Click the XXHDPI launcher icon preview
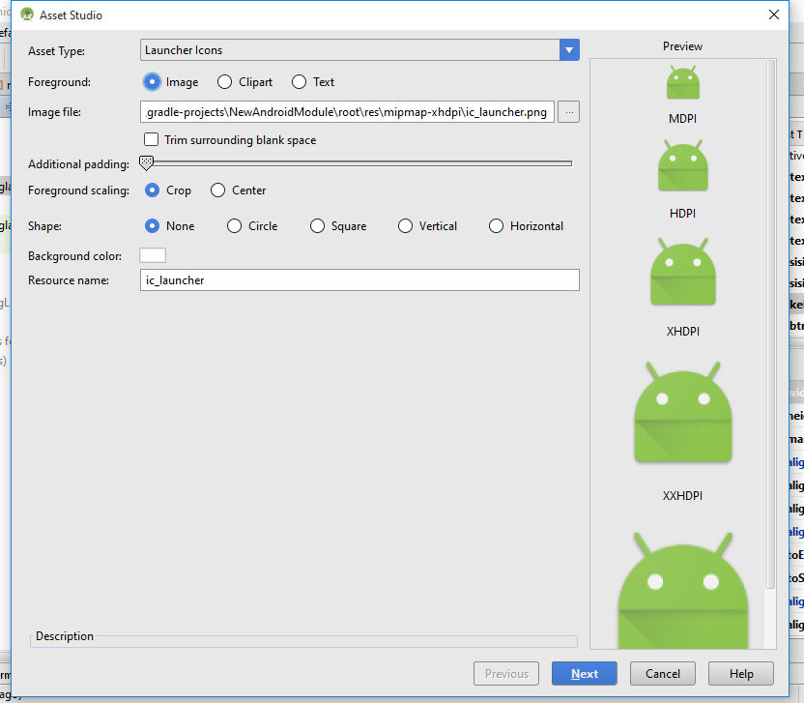Screen dimensions: 804x703 pyautogui.click(x=682, y=411)
